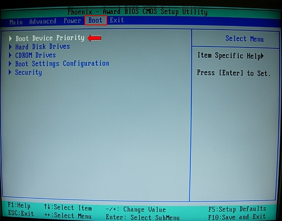Screen dimensions: 282x221
Task: Select the Hard Disk Drives entry
Action: tap(42, 47)
